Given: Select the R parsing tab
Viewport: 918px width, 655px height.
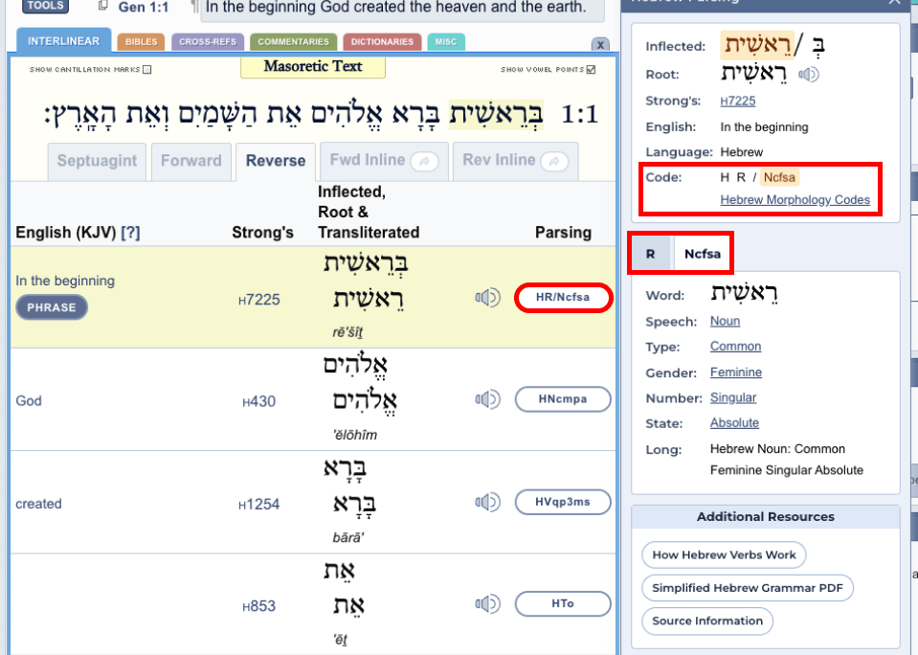Looking at the screenshot, I should click(650, 255).
